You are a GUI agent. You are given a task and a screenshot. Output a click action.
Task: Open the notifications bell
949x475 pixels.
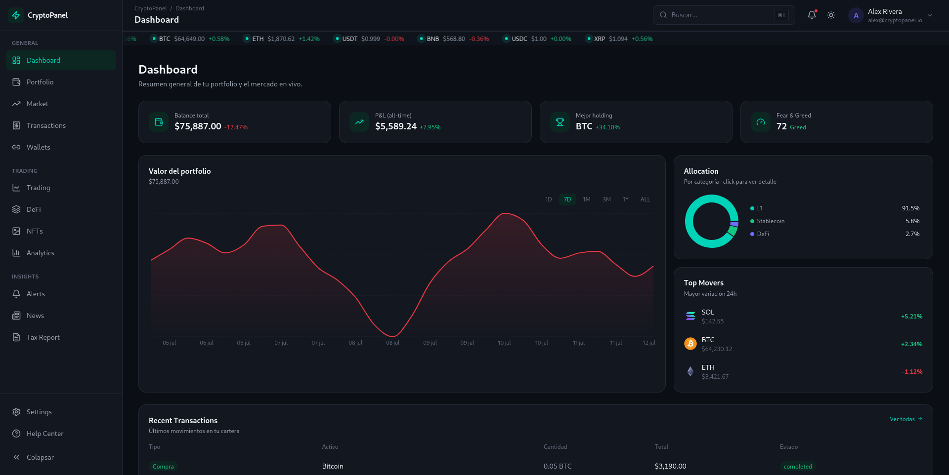point(812,15)
